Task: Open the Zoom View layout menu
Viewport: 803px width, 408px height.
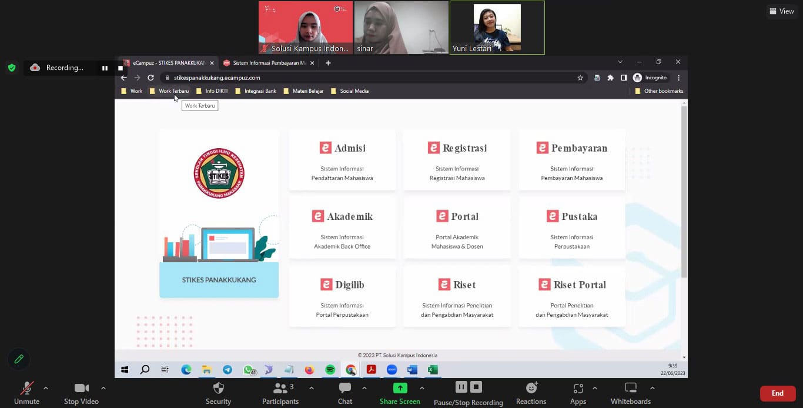Action: tap(782, 11)
